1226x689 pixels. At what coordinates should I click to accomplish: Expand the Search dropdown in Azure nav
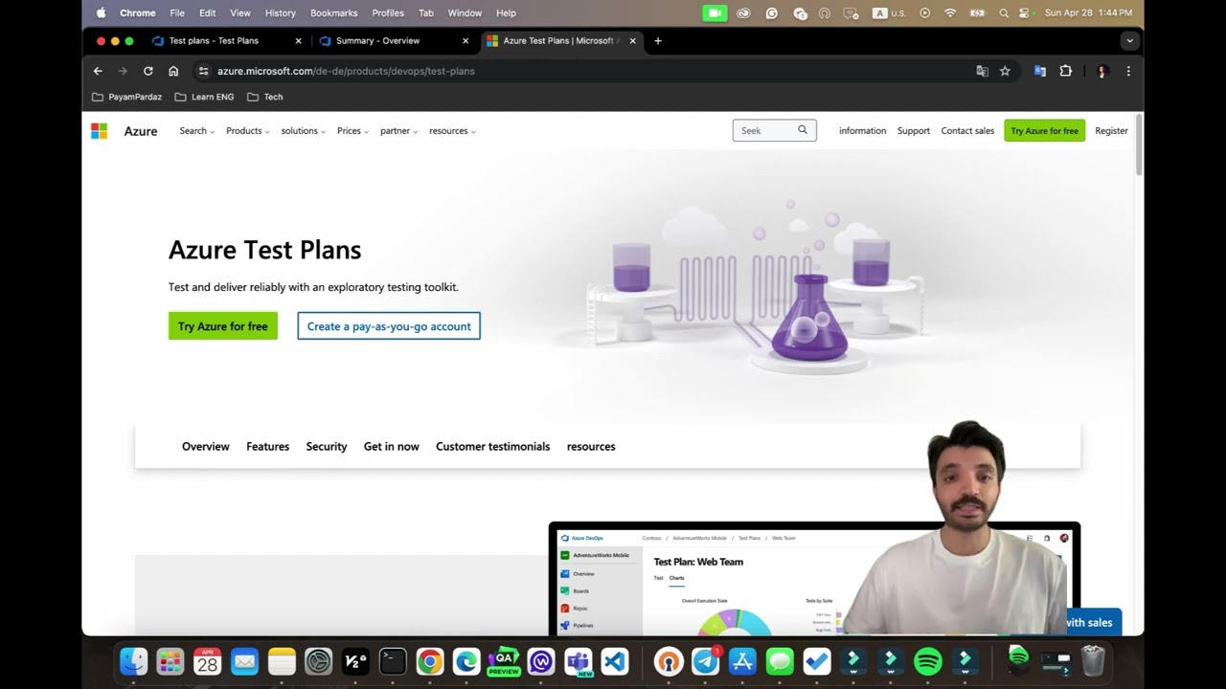pyautogui.click(x=196, y=131)
